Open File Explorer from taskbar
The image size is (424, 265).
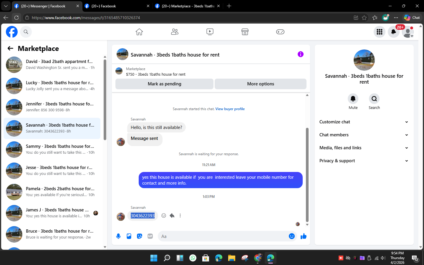[232, 258]
